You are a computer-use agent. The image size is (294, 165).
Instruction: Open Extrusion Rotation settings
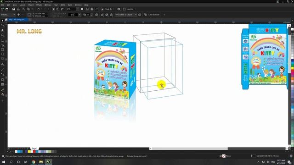point(97,15)
